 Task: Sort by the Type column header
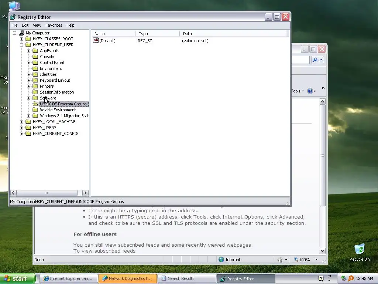158,34
